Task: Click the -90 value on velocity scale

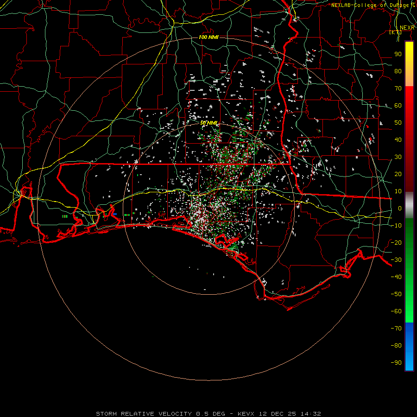Action: point(396,362)
